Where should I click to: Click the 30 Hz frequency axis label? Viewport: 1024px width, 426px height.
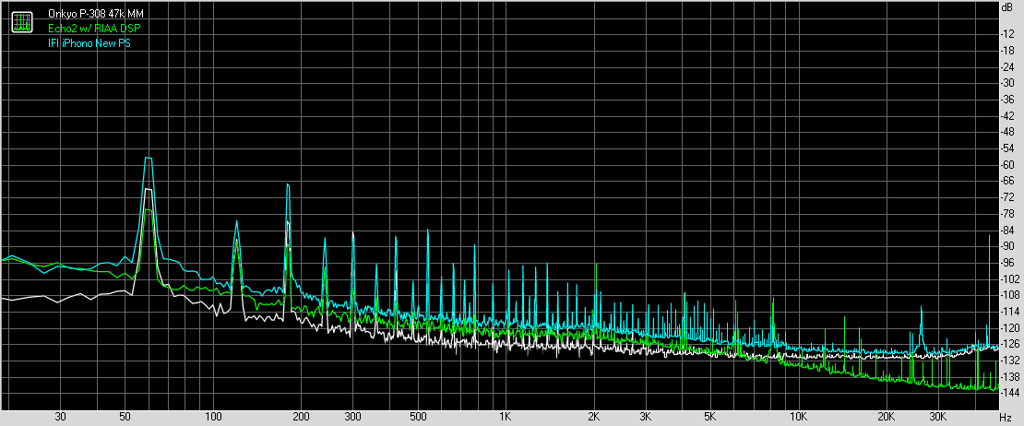pos(61,417)
